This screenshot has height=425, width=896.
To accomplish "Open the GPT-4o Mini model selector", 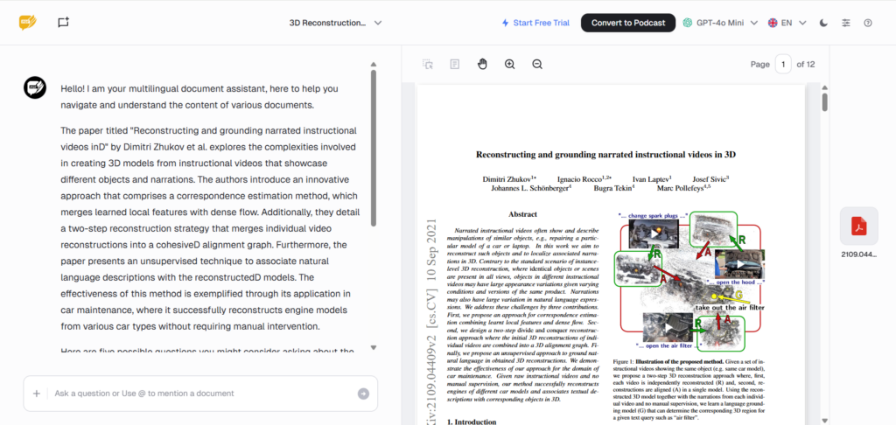I will tap(720, 23).
